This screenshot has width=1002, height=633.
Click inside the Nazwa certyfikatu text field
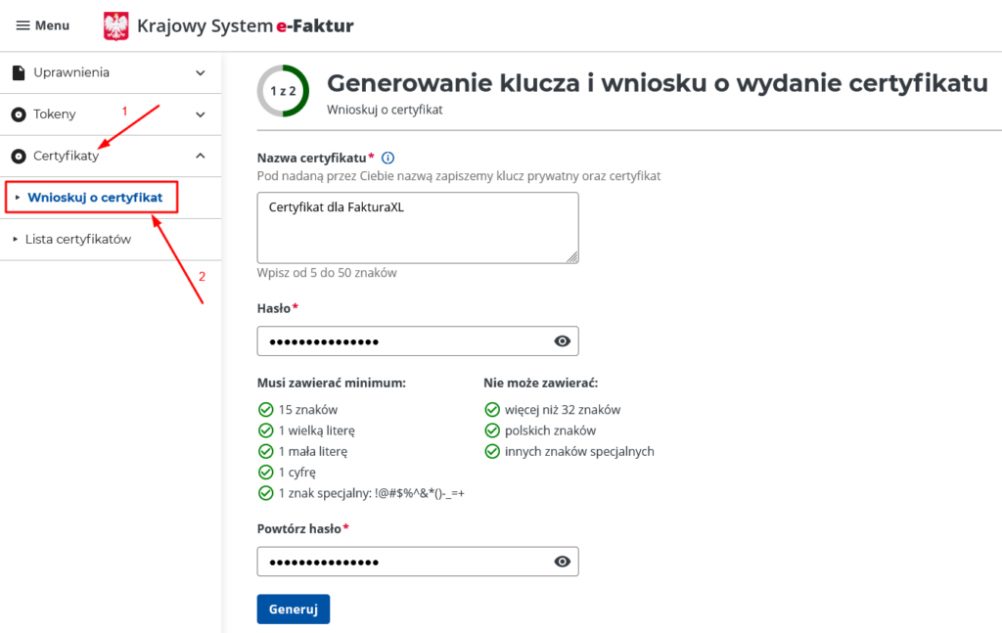point(417,227)
